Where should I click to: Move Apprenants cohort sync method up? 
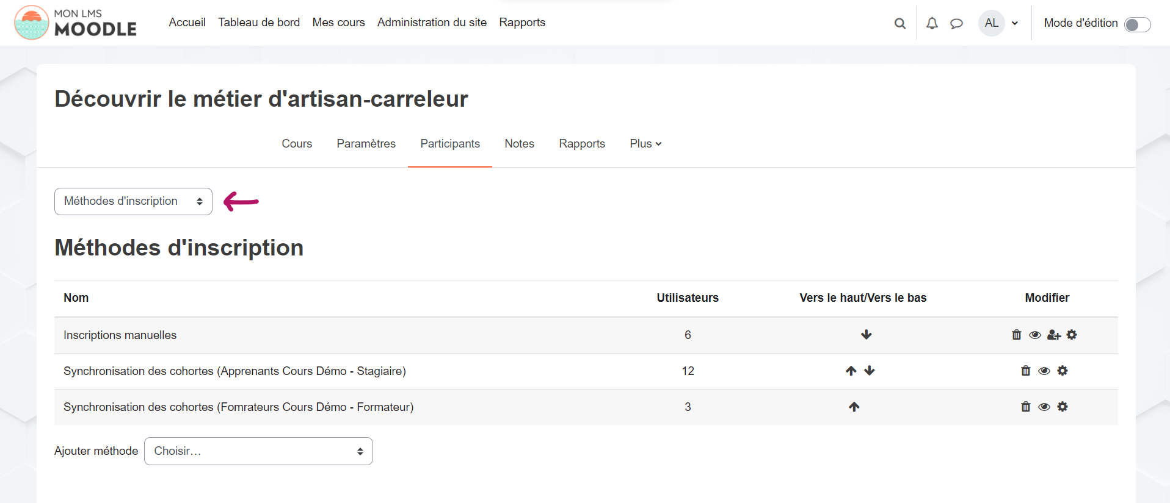(x=851, y=371)
